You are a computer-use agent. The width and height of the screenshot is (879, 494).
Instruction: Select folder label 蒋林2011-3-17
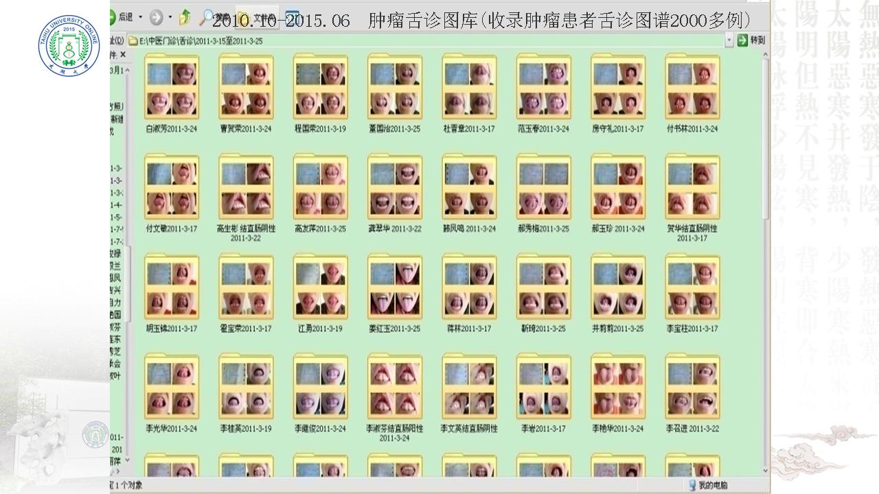(469, 329)
